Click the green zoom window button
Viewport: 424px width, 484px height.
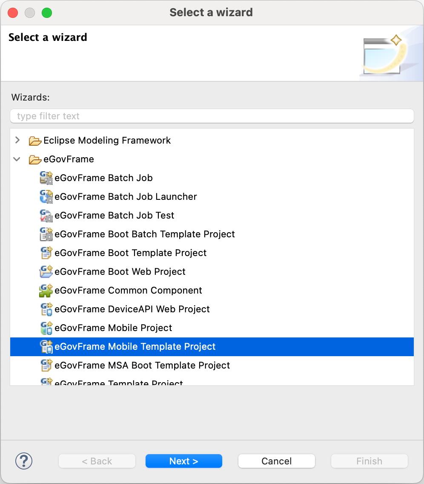(x=47, y=13)
